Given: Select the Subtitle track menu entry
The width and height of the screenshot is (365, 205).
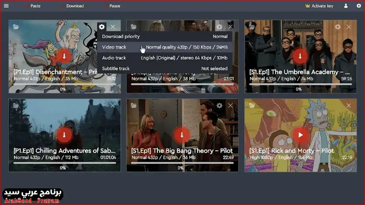Looking at the screenshot, I should 165,69.
